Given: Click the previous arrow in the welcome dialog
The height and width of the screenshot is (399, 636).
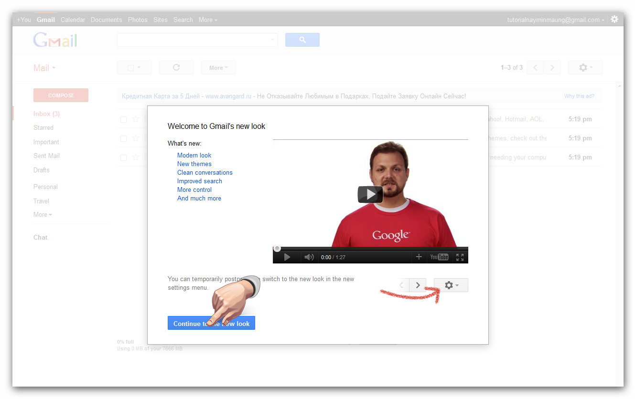Looking at the screenshot, I should (401, 285).
